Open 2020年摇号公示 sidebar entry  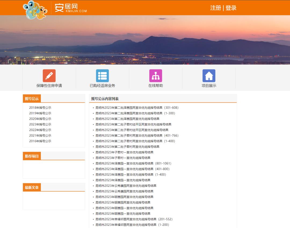[41, 119]
